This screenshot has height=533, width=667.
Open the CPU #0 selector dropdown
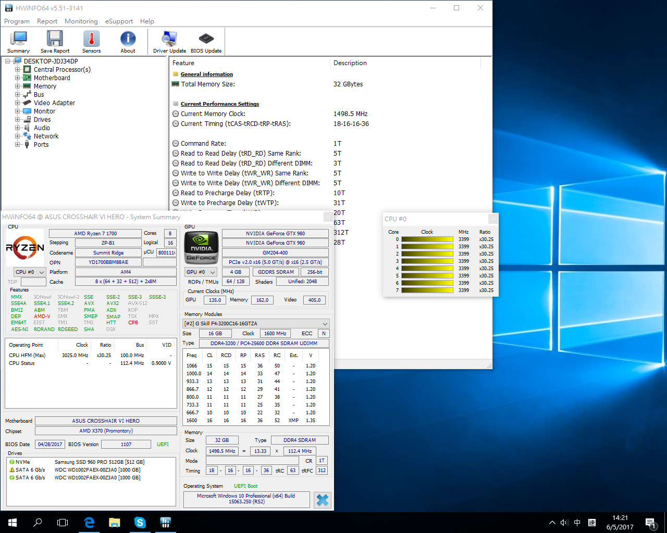[29, 272]
